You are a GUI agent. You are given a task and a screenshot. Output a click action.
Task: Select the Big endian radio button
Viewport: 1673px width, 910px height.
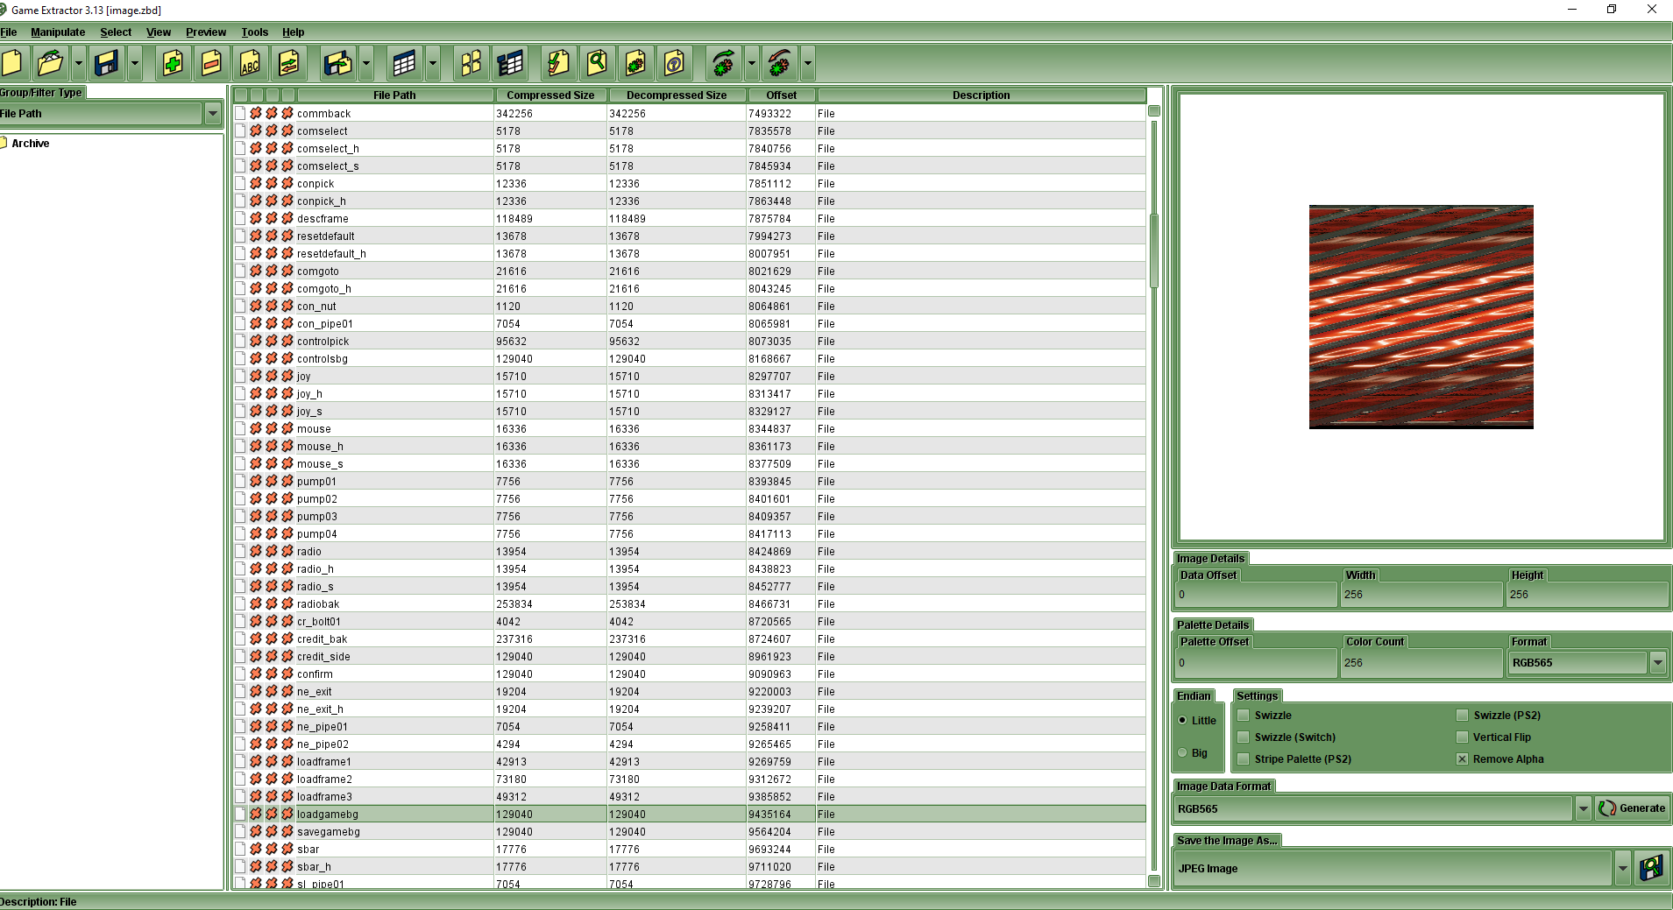coord(1183,752)
